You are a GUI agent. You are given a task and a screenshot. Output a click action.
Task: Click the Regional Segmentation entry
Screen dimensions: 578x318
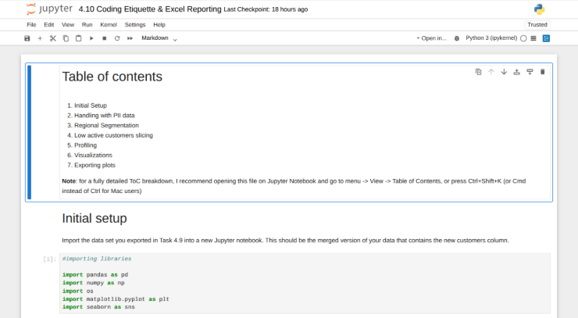point(106,126)
